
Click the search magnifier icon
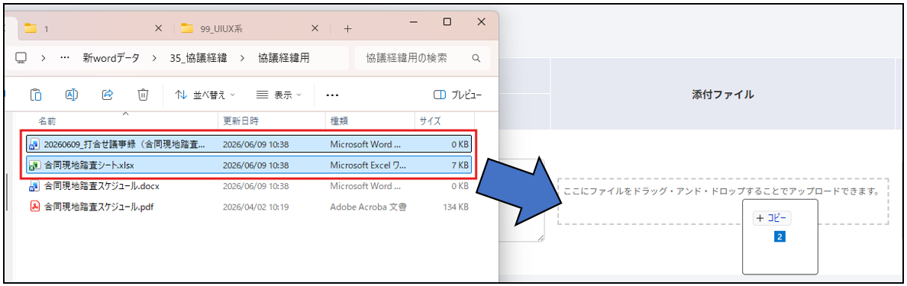tap(476, 59)
